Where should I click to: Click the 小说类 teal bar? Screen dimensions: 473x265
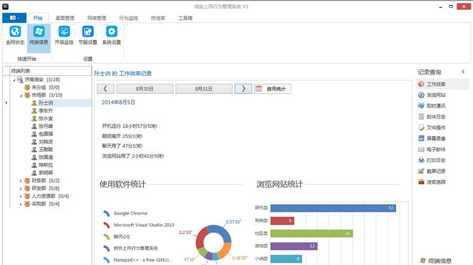[x=286, y=259]
